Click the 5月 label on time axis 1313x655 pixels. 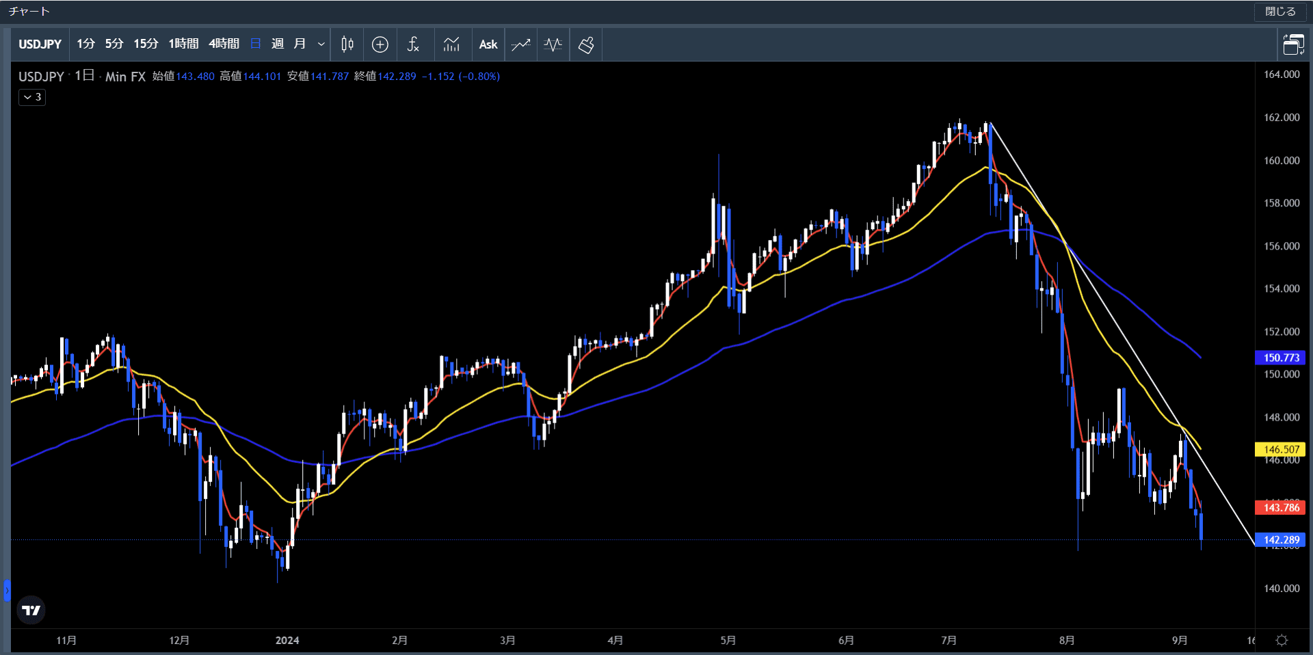point(728,641)
